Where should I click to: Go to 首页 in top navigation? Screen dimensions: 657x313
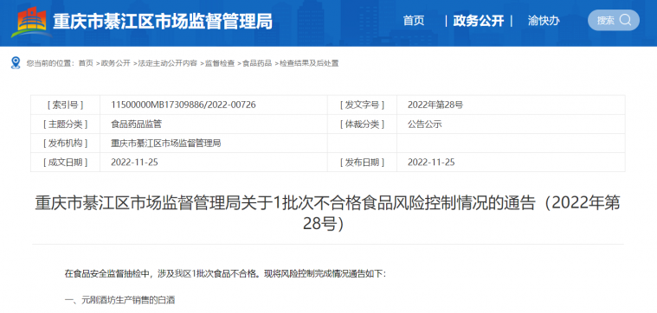(414, 21)
